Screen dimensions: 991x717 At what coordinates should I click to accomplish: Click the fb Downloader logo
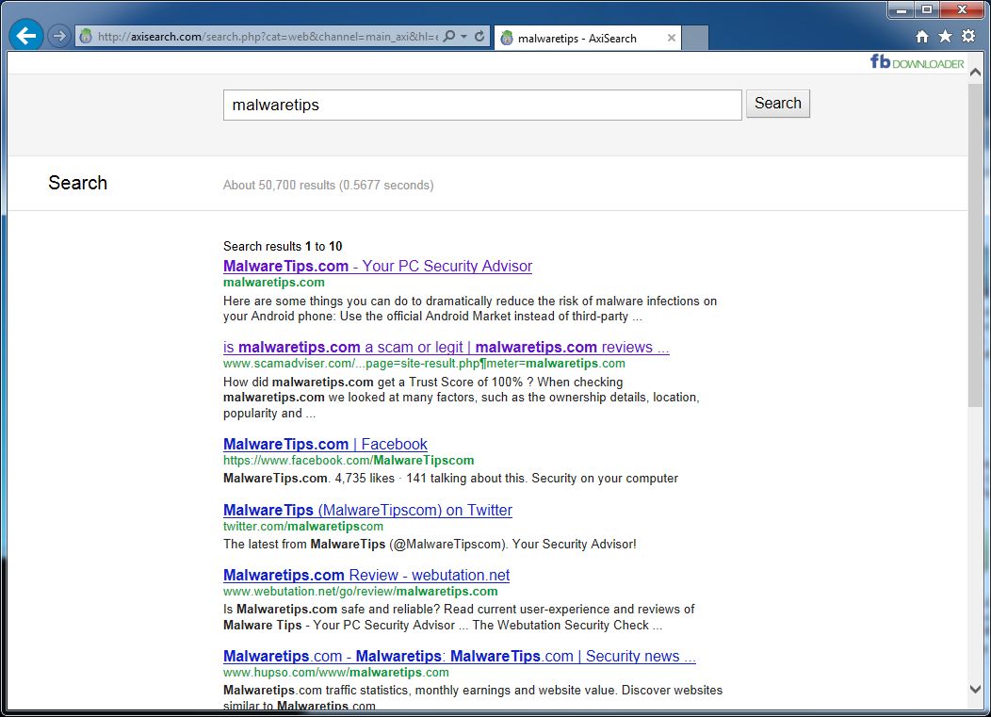[918, 62]
